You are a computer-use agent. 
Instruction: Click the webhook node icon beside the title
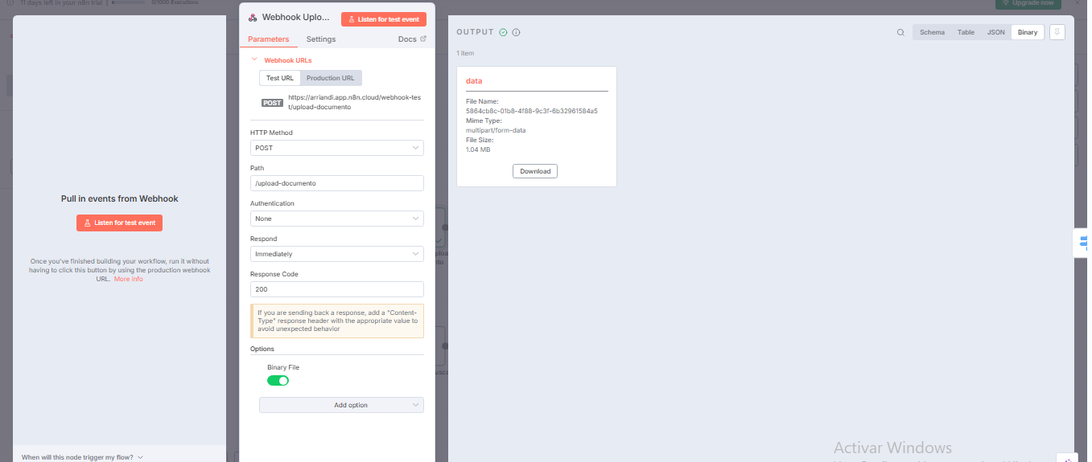(253, 18)
